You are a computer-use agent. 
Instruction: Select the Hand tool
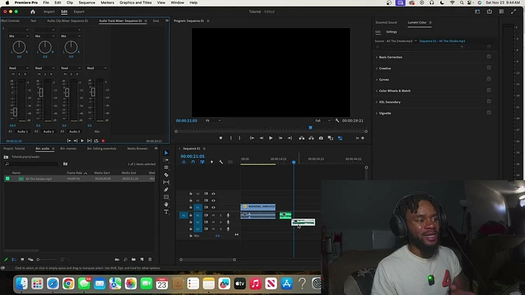click(x=166, y=204)
